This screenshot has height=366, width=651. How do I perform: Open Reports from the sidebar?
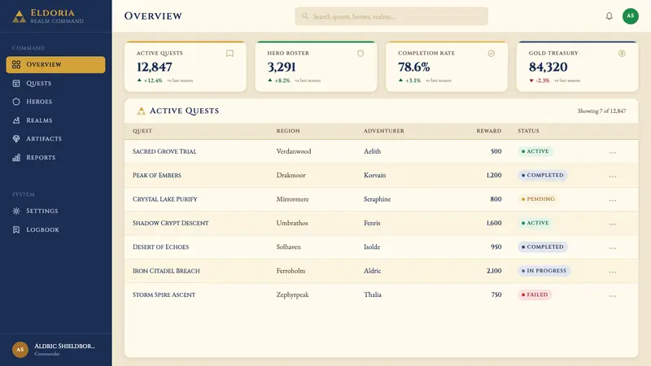pyautogui.click(x=55, y=157)
